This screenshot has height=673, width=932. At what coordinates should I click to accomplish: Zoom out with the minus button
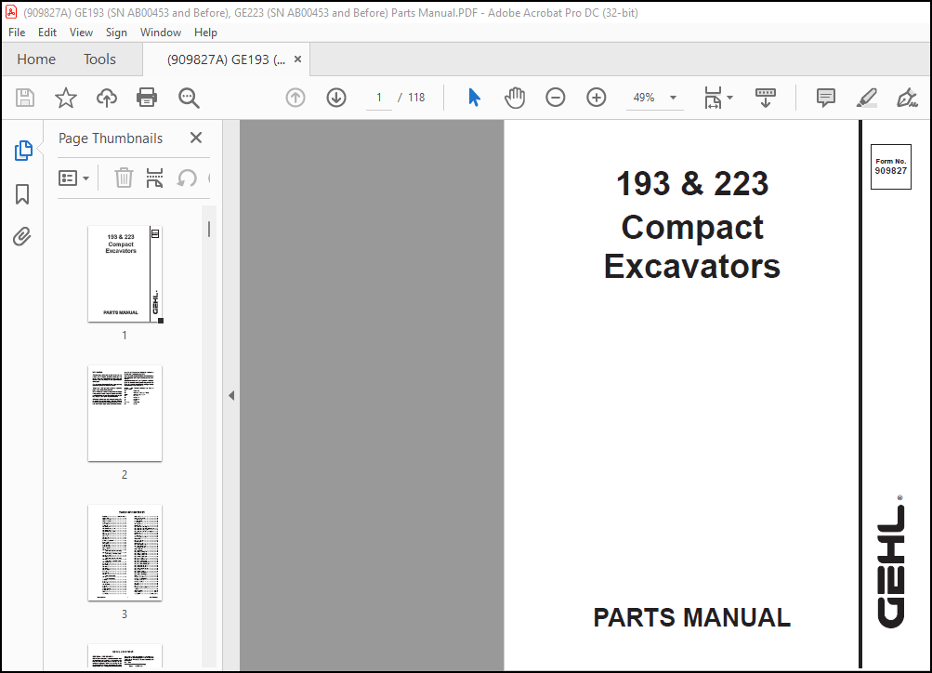[555, 98]
